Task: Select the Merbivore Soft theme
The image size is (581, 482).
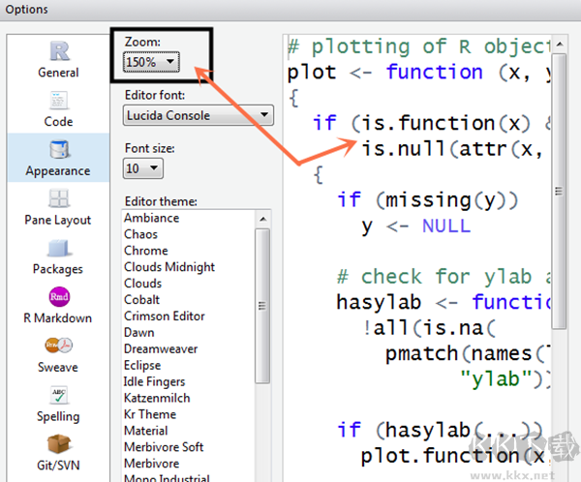Action: (x=164, y=447)
